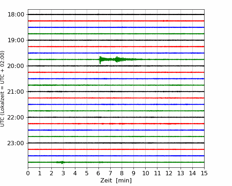Click the 1 minute tick label
232x186 pixels.
40,174
